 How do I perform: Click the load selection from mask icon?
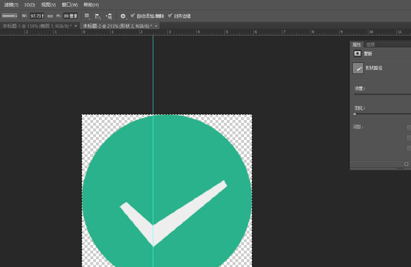point(406,164)
